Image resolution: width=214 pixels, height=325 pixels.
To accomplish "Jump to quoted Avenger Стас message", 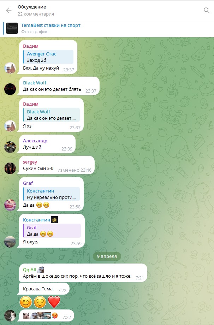I will (48, 57).
